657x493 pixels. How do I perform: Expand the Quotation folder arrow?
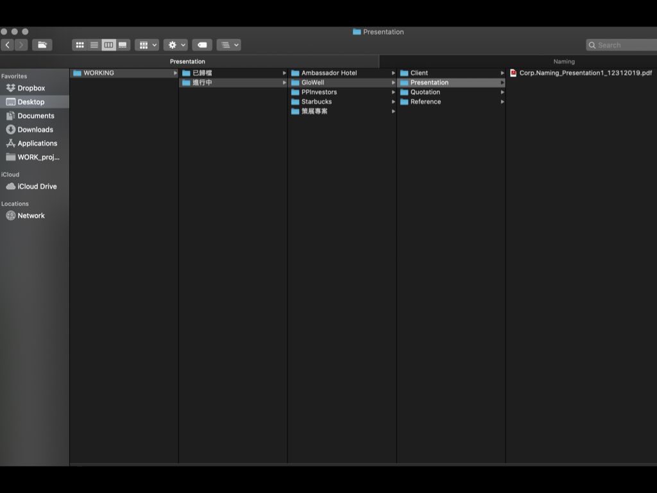tap(502, 92)
